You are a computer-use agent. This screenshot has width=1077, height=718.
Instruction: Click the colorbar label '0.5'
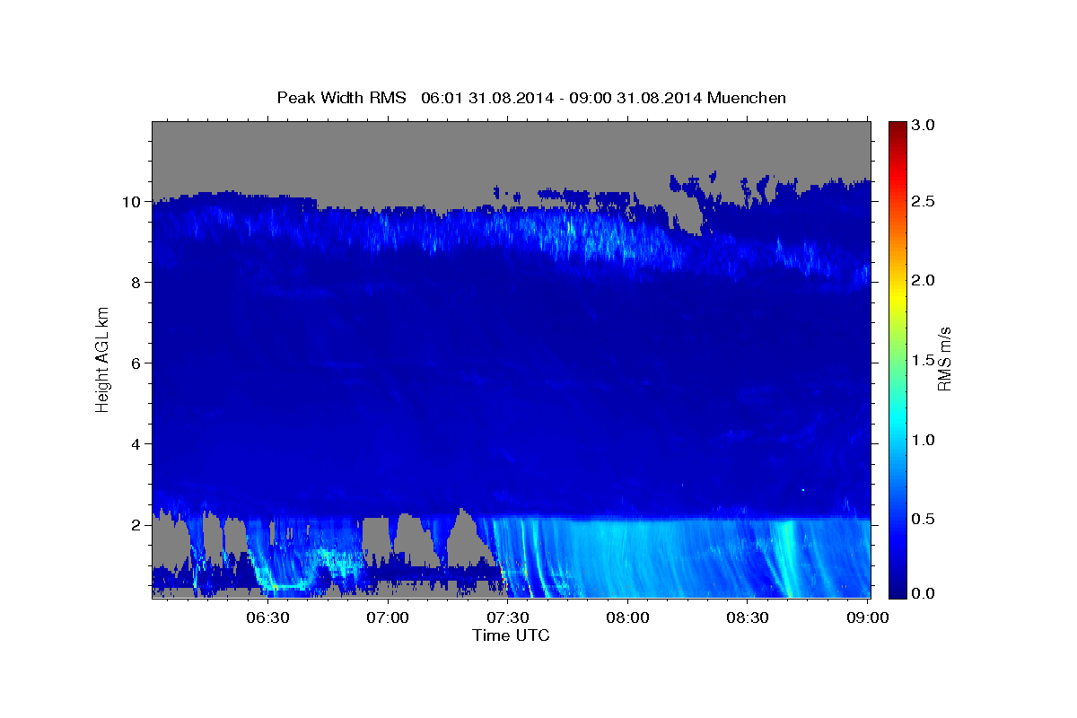(925, 519)
